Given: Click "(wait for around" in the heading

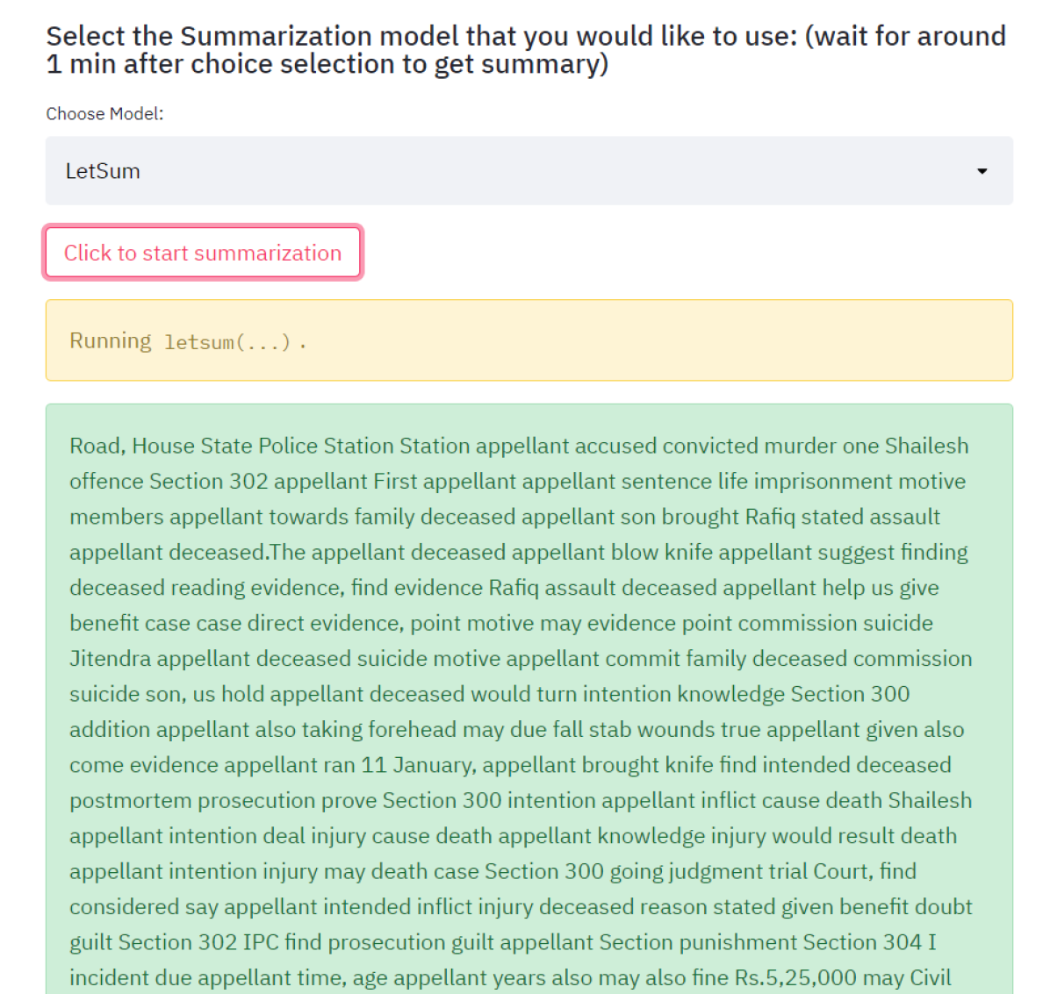Looking at the screenshot, I should click(x=905, y=37).
